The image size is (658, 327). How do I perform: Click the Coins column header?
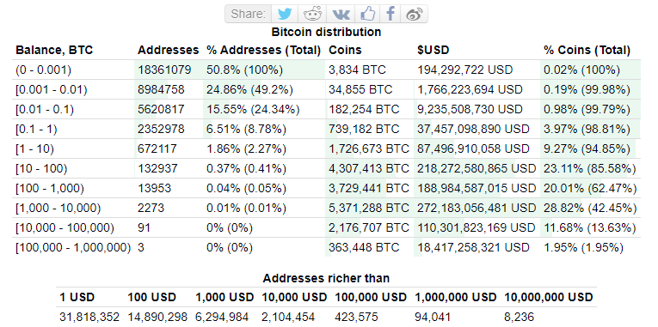(345, 51)
